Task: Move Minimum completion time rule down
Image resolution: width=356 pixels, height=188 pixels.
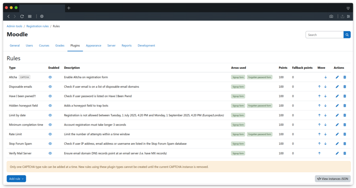Action: tap(325, 125)
